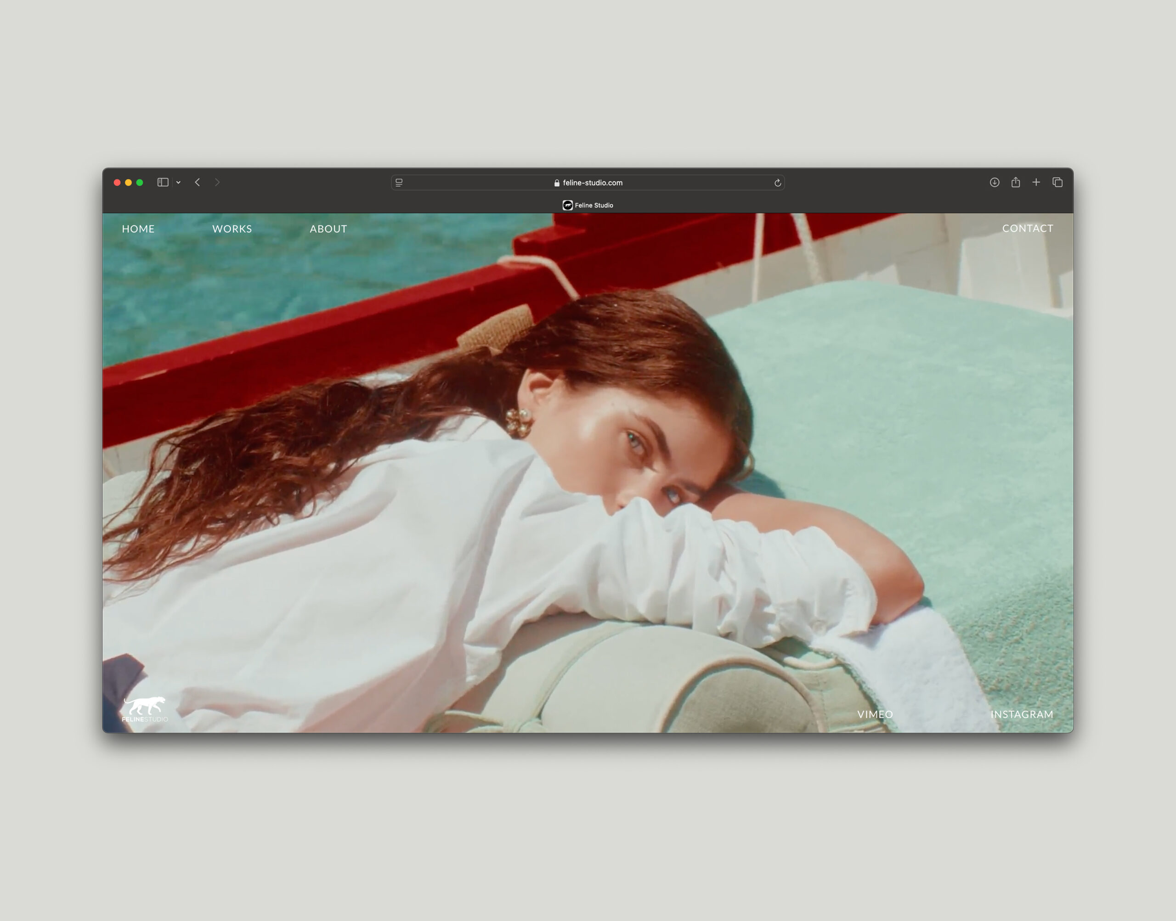This screenshot has width=1176, height=921.
Task: Open the HOME menu link
Action: [x=138, y=229]
